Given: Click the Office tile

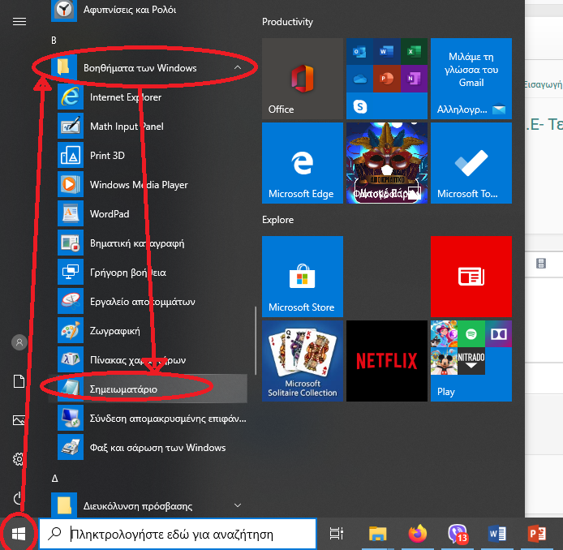Looking at the screenshot, I should click(303, 79).
